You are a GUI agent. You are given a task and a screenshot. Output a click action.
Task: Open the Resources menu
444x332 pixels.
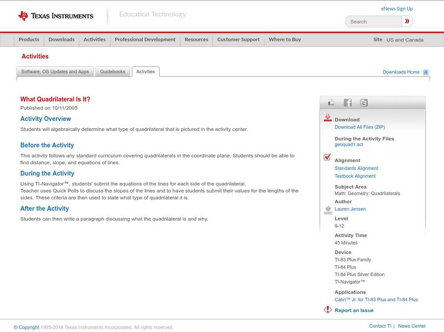[x=196, y=39]
